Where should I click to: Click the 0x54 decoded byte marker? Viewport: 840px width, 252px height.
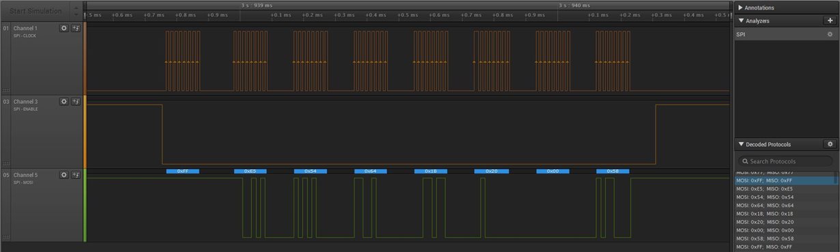pos(310,171)
